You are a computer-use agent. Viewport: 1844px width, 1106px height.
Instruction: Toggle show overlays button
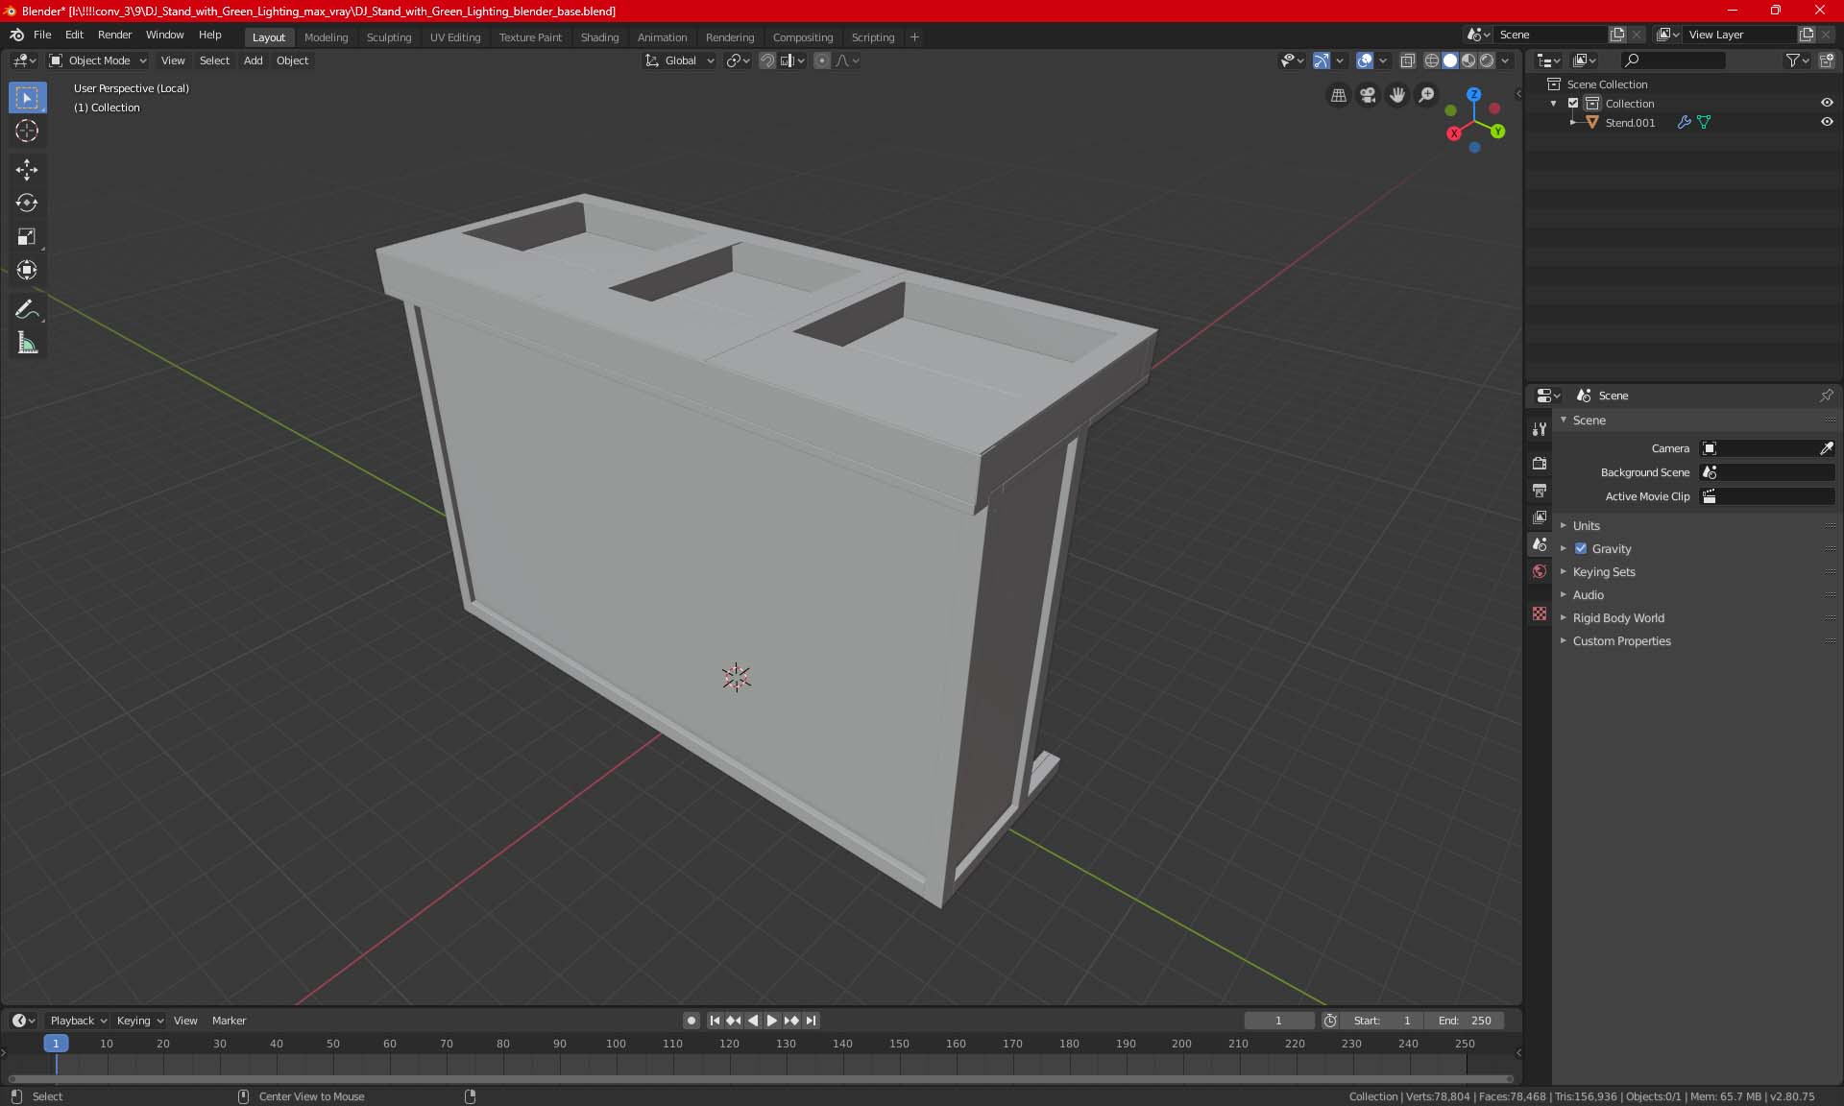coord(1365,60)
